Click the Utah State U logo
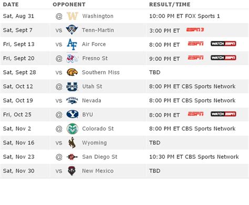This screenshot has width=249, height=205. [72, 87]
